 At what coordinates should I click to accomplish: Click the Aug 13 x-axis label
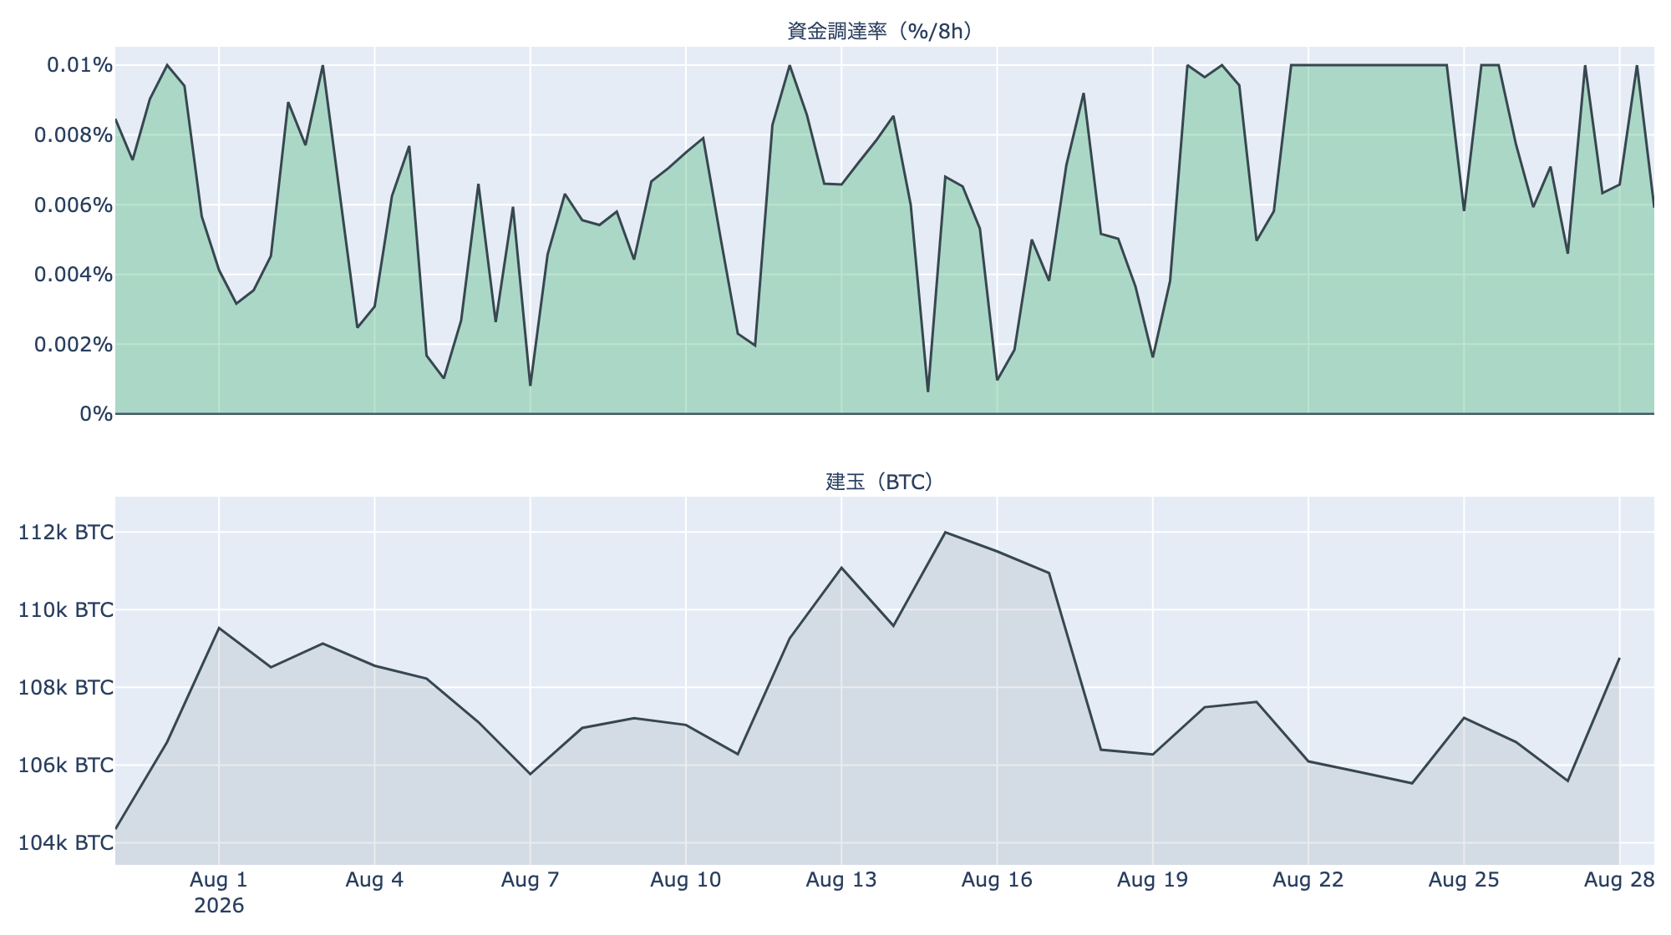[841, 880]
